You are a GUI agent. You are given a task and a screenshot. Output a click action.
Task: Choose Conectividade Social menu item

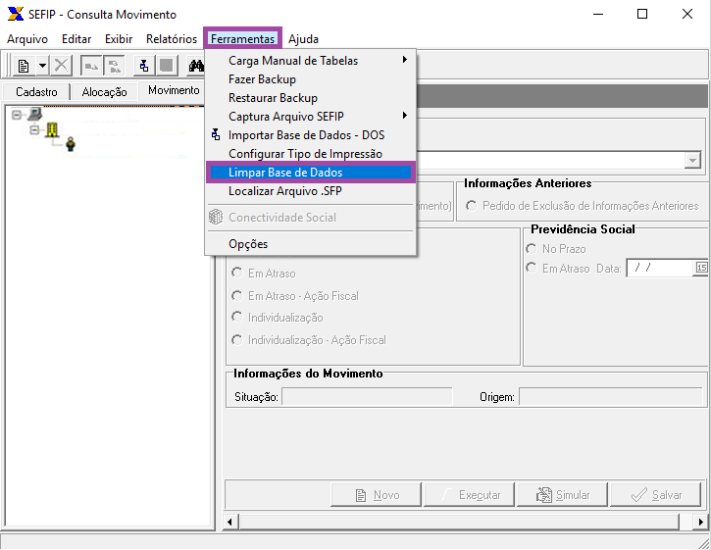[310, 218]
